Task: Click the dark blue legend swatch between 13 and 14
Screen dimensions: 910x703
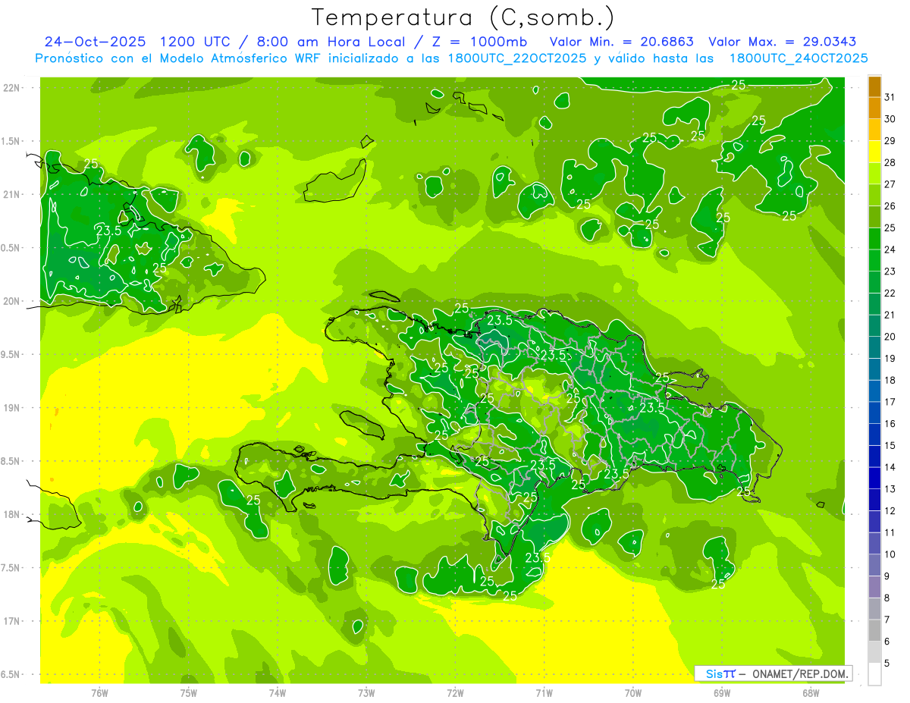Action: point(874,479)
